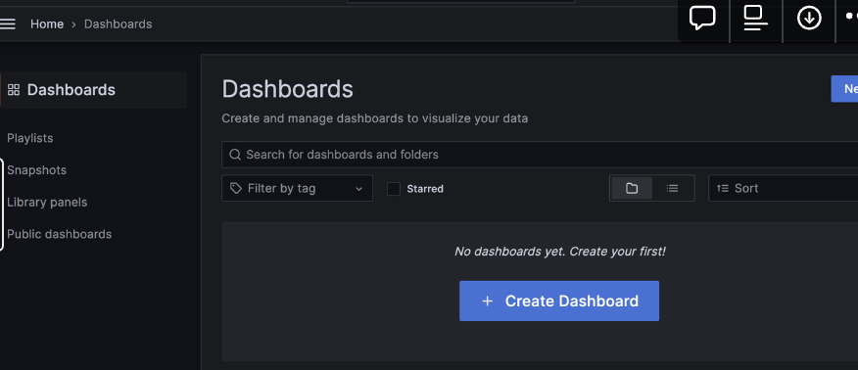Click the Dashboards page heading

pos(287,89)
